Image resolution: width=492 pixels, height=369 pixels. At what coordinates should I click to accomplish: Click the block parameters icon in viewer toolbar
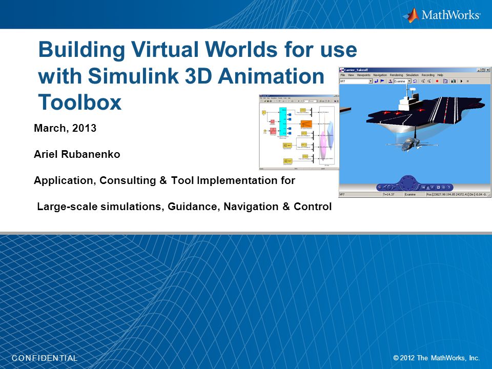click(445, 81)
